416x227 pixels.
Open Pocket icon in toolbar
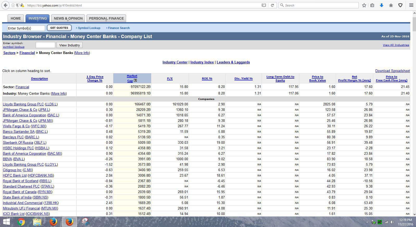point(400,5)
